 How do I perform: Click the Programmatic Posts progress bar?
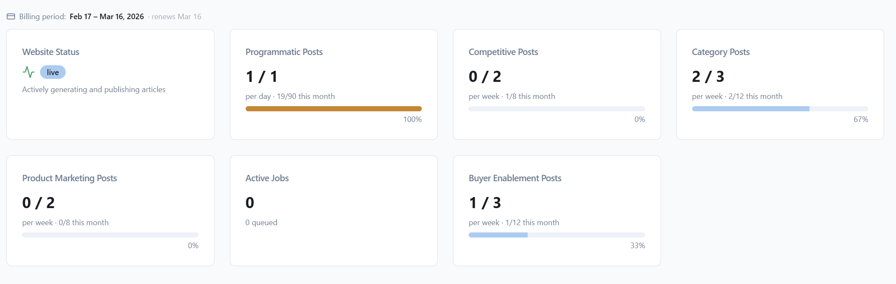tap(333, 108)
